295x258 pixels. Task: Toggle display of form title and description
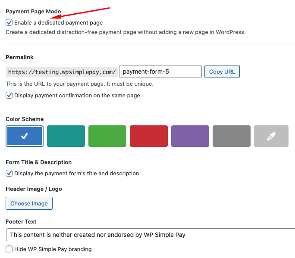coord(9,173)
